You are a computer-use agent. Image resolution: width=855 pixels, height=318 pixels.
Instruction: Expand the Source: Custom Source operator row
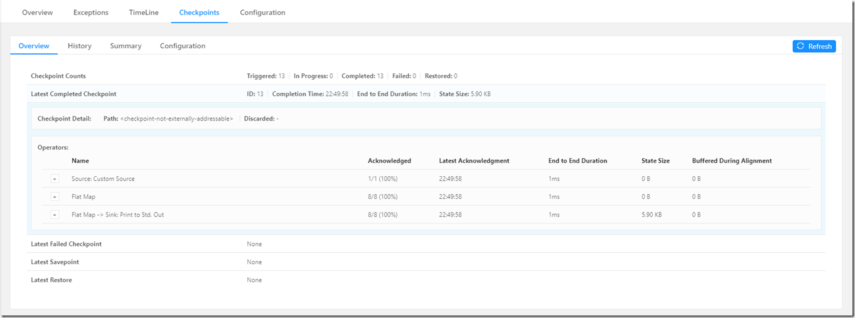coord(55,179)
